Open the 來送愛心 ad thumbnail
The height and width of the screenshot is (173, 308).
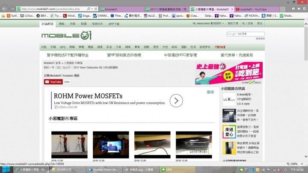pyautogui.click(x=229, y=132)
